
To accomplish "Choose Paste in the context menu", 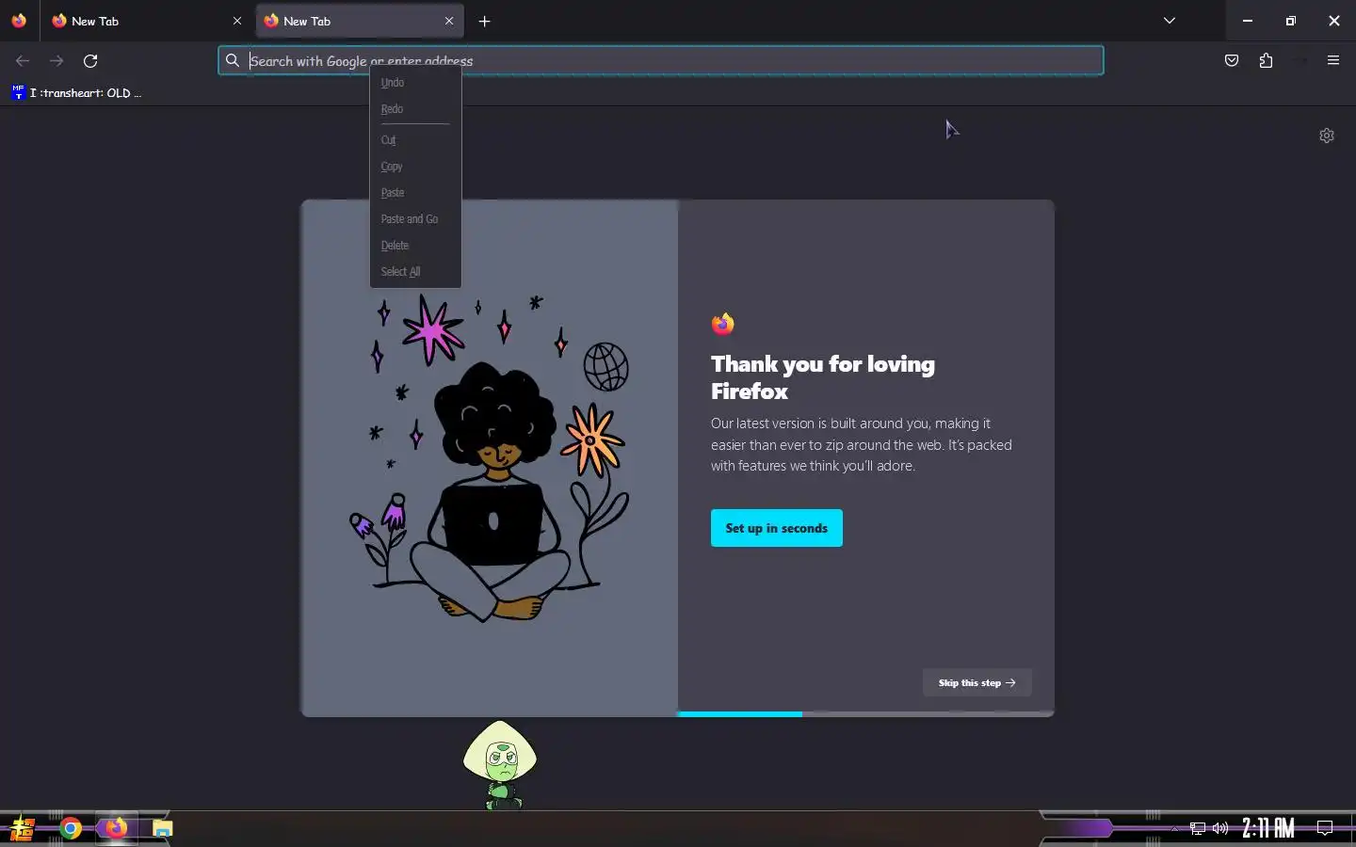I will click(x=415, y=193).
